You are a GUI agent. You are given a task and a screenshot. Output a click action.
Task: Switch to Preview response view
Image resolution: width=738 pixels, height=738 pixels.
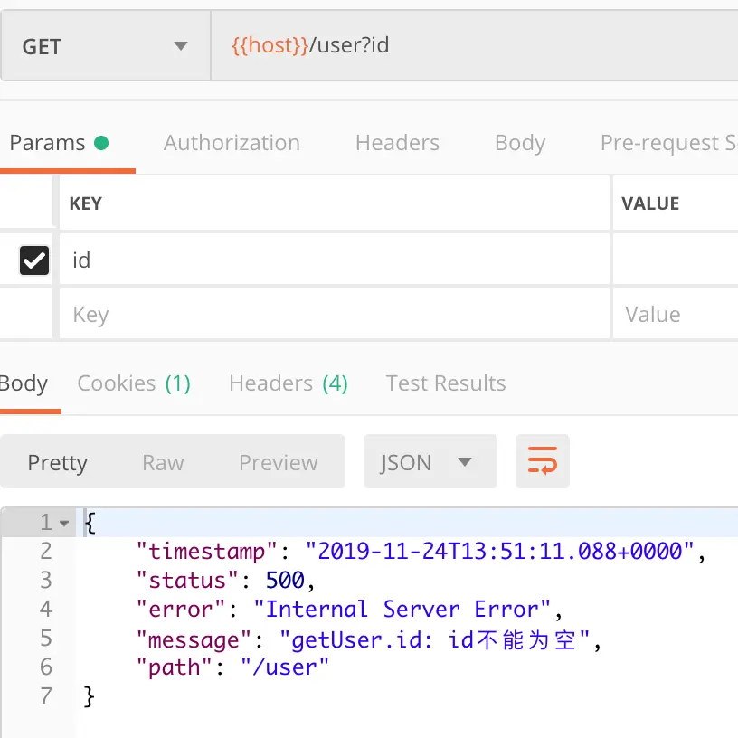click(278, 462)
